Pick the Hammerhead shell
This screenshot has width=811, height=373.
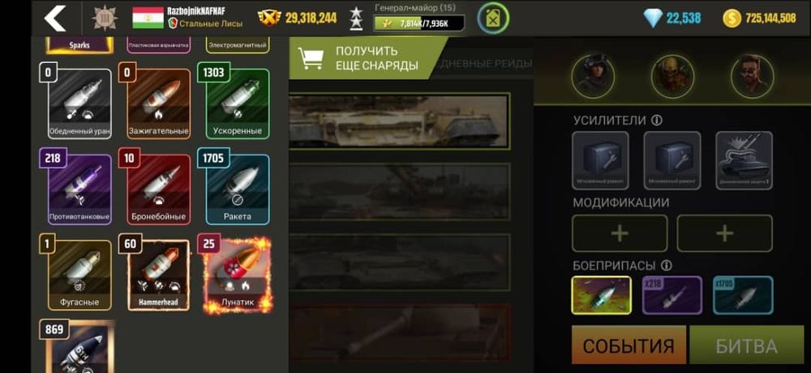tap(158, 275)
